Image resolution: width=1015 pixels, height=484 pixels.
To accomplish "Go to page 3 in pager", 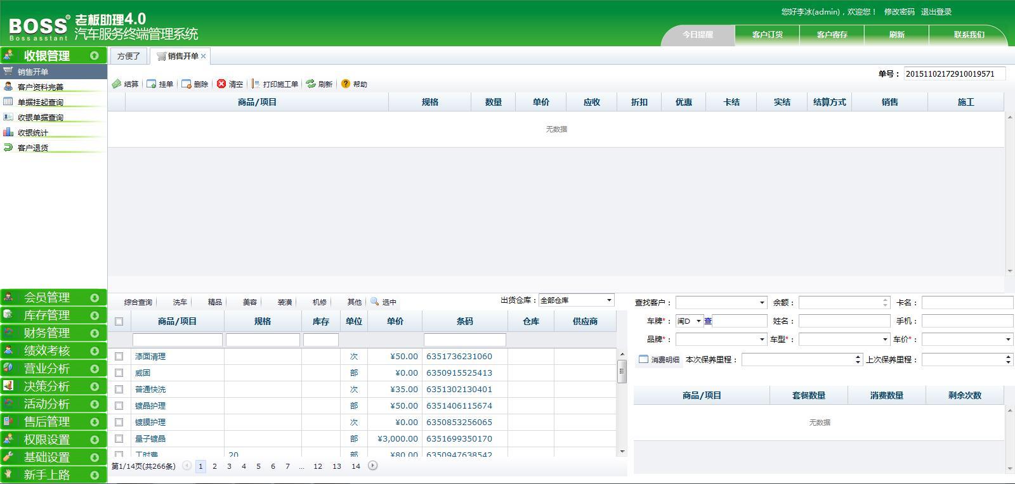I will (229, 466).
